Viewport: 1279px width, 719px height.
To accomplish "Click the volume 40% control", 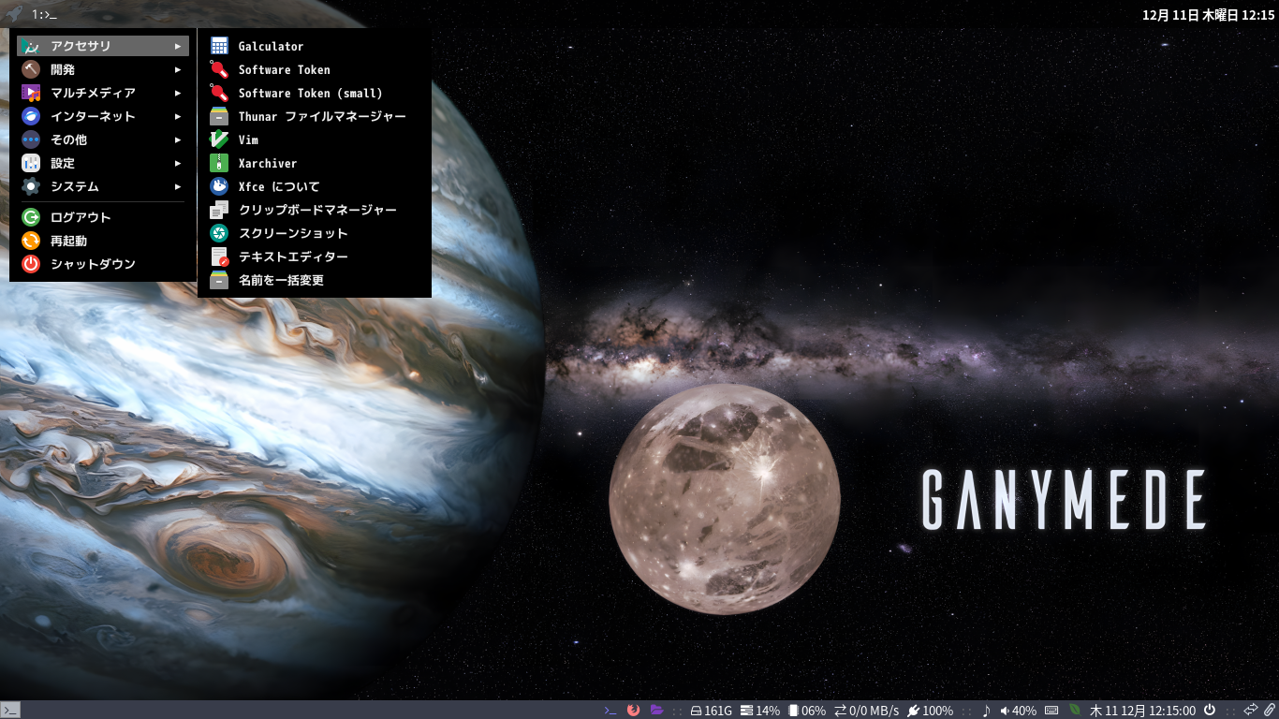I will [x=1018, y=711].
